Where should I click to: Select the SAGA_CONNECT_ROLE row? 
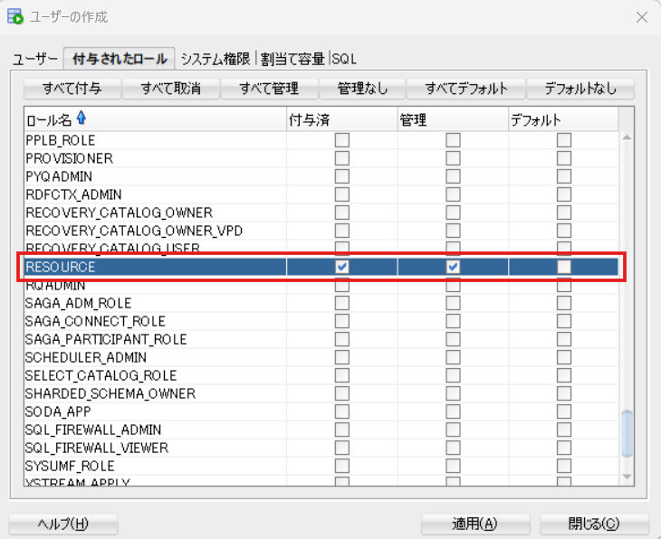321,321
